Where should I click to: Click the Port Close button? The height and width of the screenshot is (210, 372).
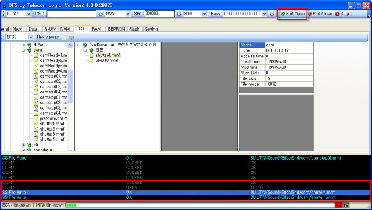320,14
